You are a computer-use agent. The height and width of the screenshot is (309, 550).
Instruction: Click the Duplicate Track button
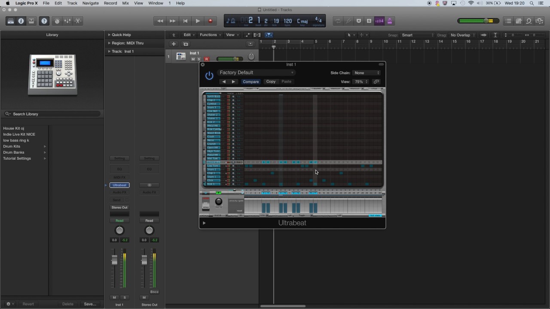pos(186,44)
